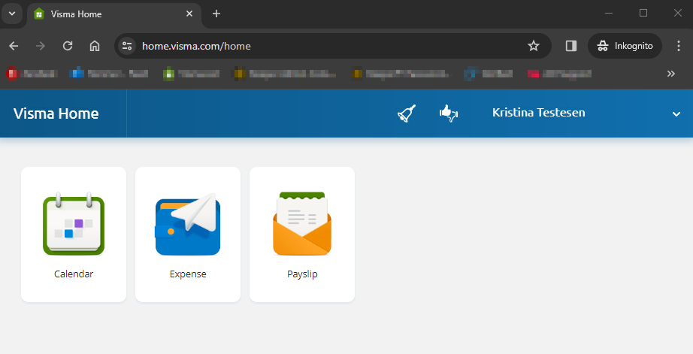The image size is (693, 354).
Task: Click the Expense label text
Action: point(188,274)
